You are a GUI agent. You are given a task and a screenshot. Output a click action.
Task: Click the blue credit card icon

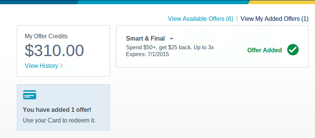pyautogui.click(x=30, y=95)
